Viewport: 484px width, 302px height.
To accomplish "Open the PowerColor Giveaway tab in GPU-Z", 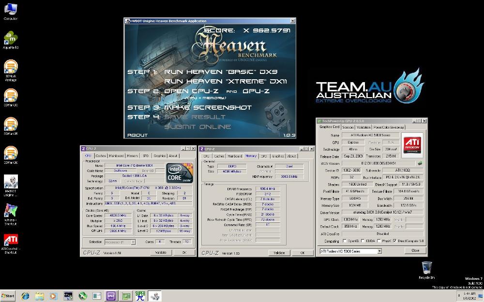I will pyautogui.click(x=389, y=127).
